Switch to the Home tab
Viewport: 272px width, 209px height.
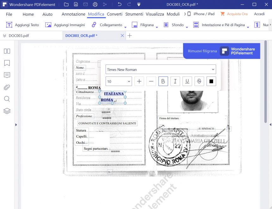[28, 14]
